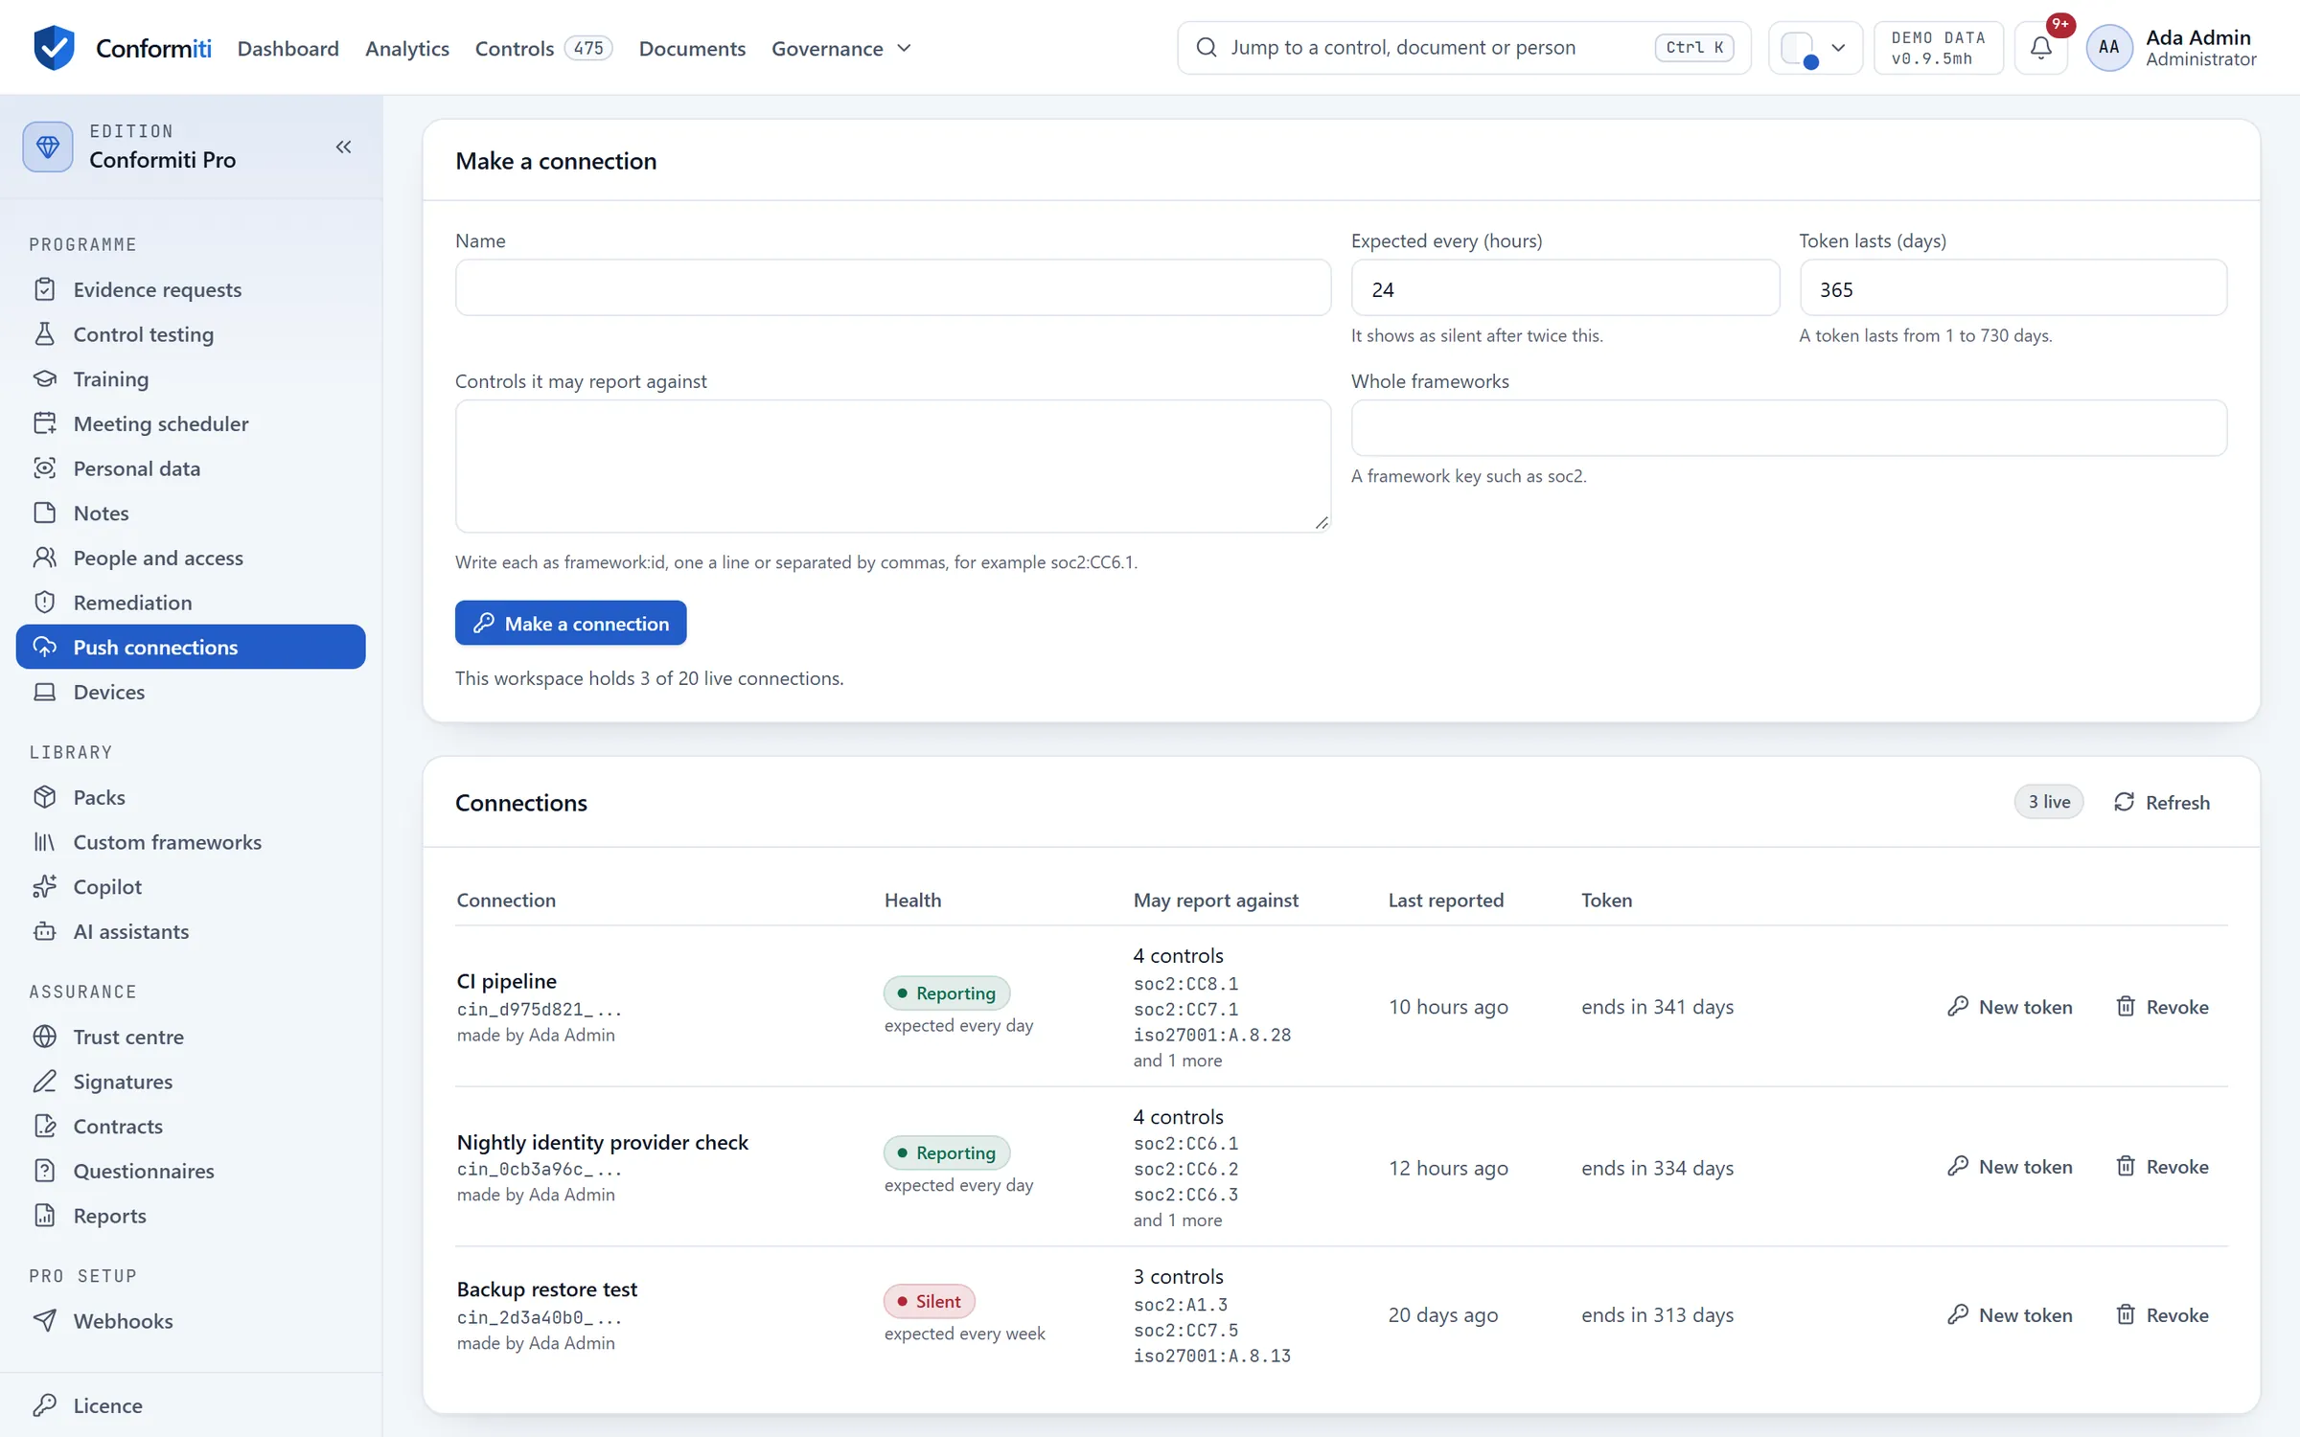The image size is (2300, 1437).
Task: Open Licence page
Action: (191, 1405)
